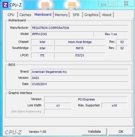This screenshot has height=137, width=135.
Task: Switch to the CPU tab
Action: coord(11,15)
